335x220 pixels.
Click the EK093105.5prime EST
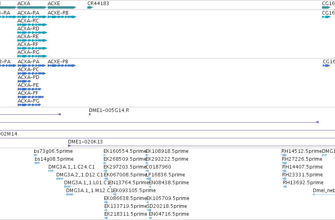coord(115,194)
